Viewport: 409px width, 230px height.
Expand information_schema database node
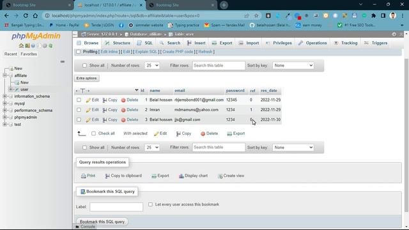(4, 96)
